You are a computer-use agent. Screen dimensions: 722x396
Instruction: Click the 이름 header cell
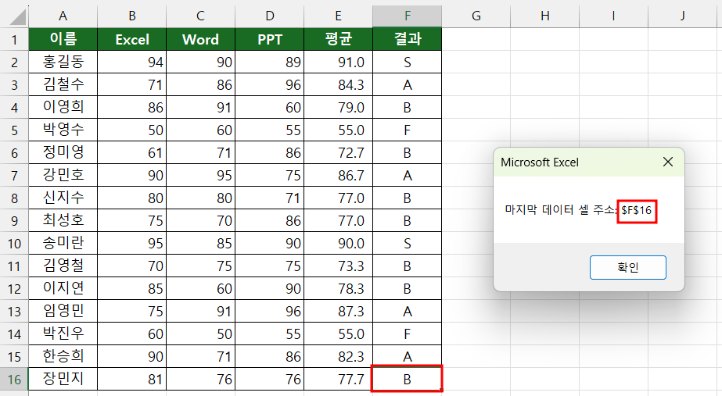tap(63, 39)
